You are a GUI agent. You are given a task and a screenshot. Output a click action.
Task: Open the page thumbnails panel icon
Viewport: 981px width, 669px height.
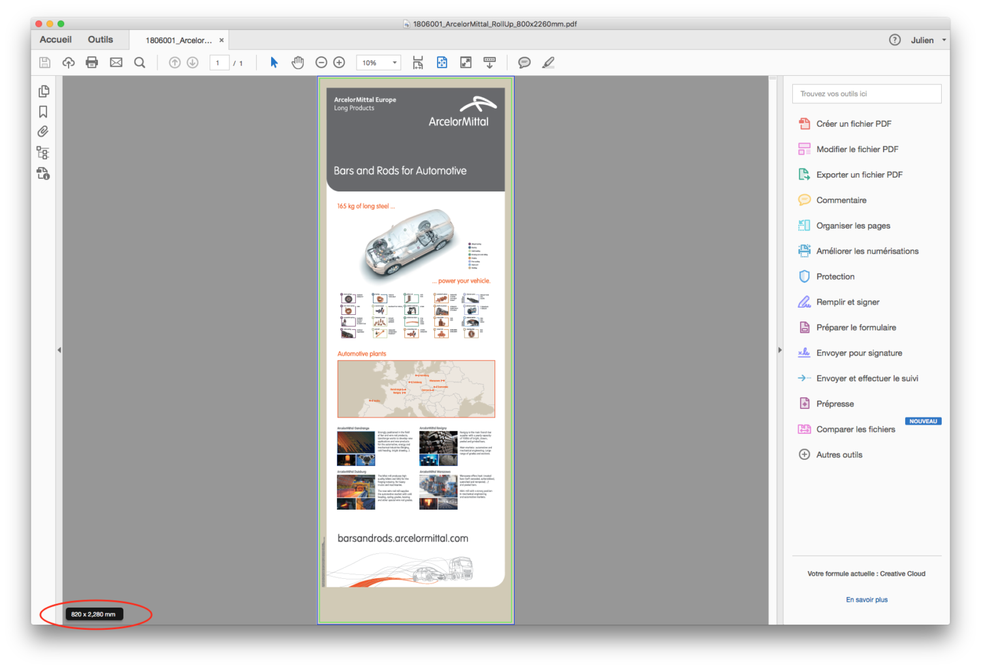44,91
